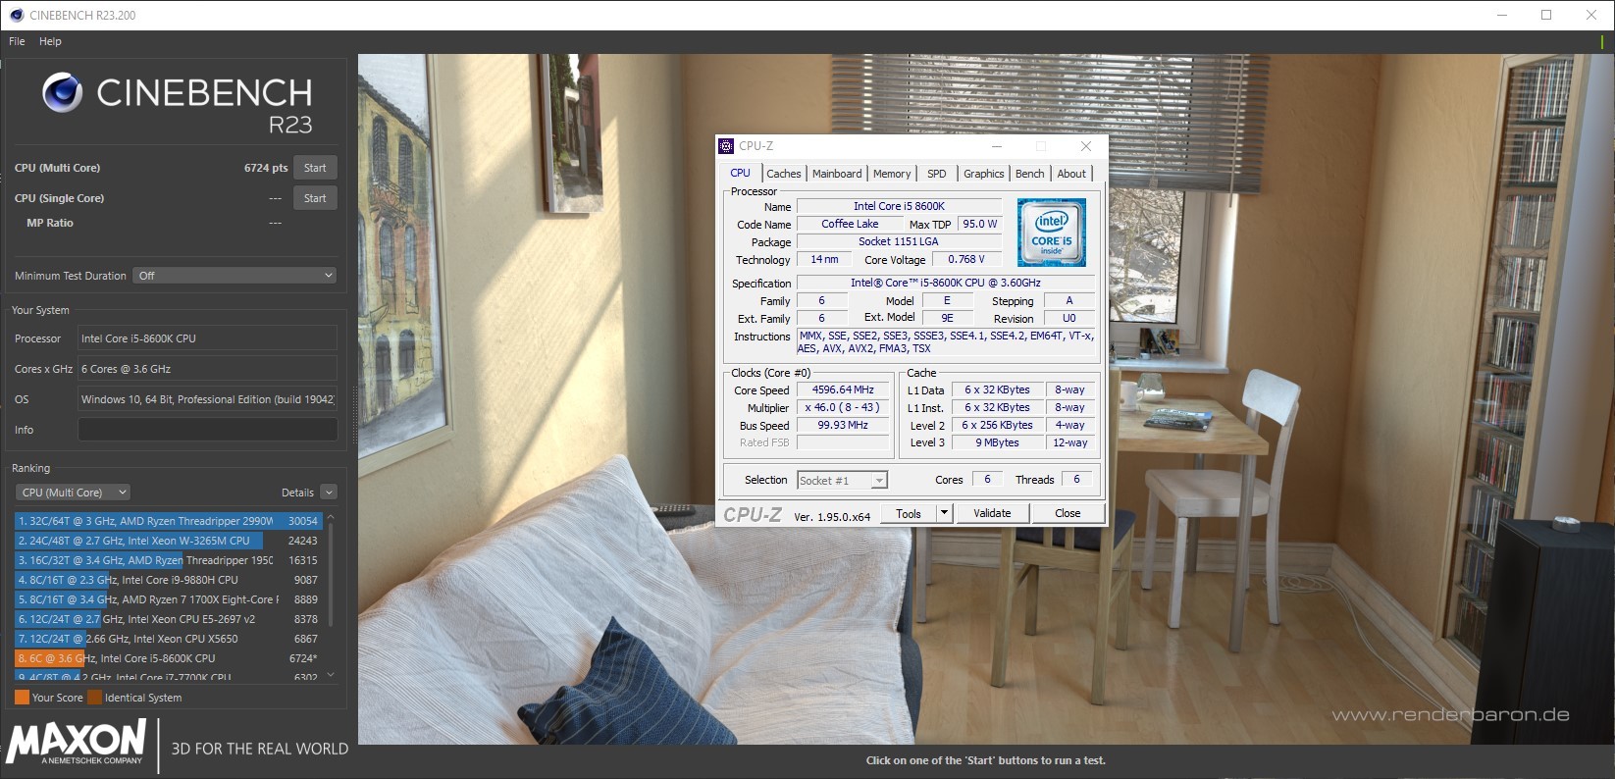Open the CPU (Multi Core) ranking dropdown
The image size is (1615, 779).
73,493
